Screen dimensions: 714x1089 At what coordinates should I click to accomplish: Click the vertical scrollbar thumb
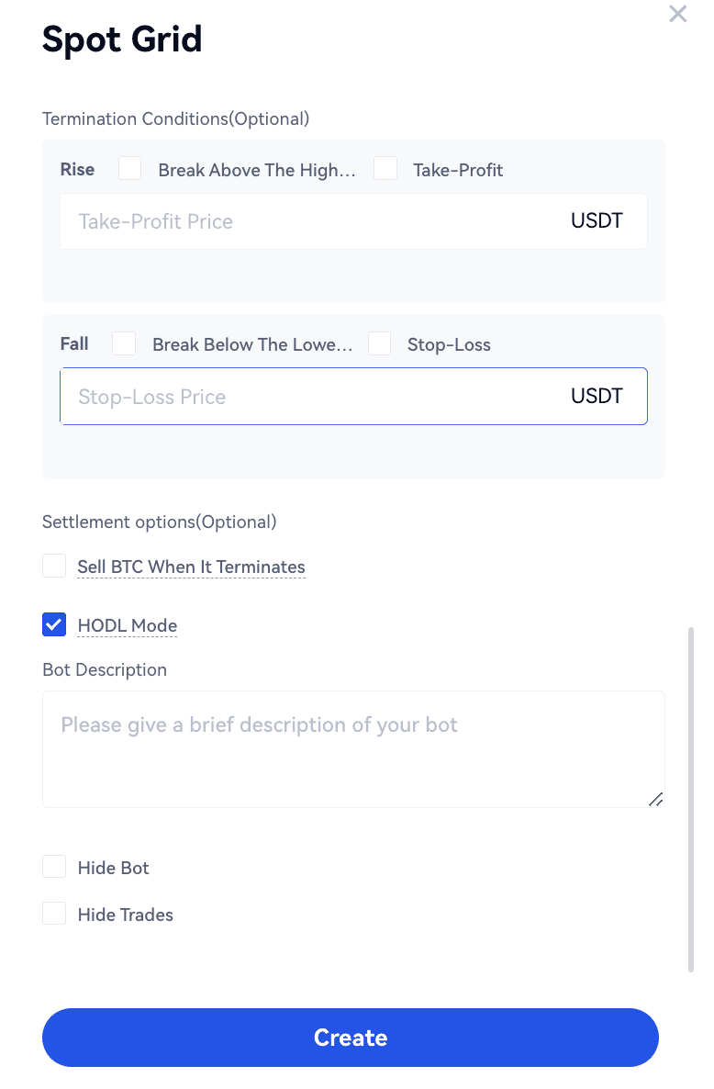[x=691, y=799]
